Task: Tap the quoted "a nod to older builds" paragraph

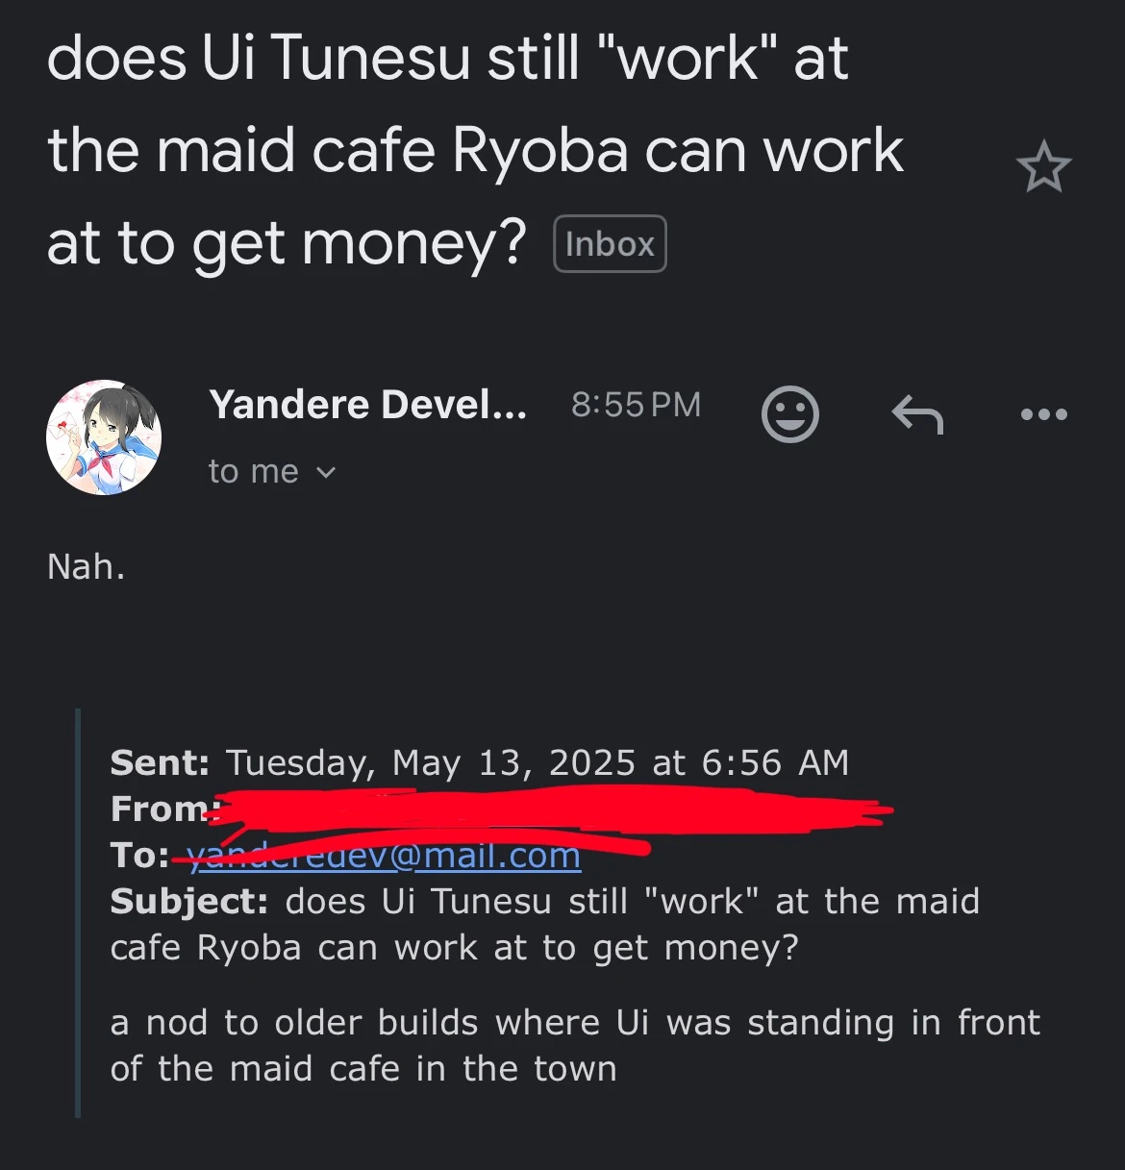Action: point(575,1045)
